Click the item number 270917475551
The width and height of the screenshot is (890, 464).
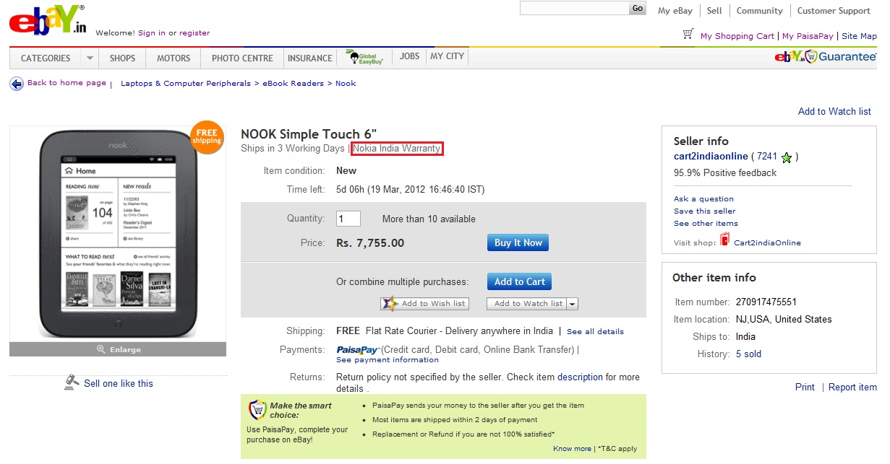tap(766, 302)
